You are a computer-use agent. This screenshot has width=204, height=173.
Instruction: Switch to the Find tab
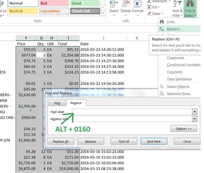pos(57,103)
